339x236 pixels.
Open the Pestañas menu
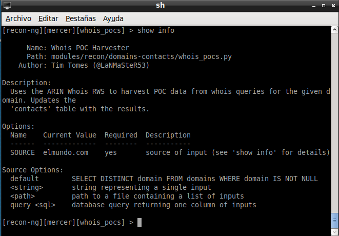click(81, 18)
